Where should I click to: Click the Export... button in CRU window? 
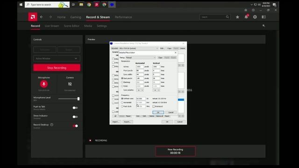(x=127, y=122)
